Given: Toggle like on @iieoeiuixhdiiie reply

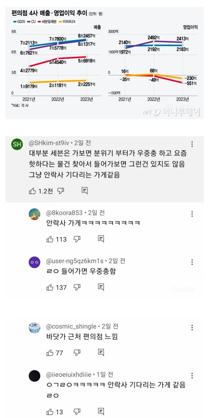Looking at the screenshot, I should [x=50, y=411].
